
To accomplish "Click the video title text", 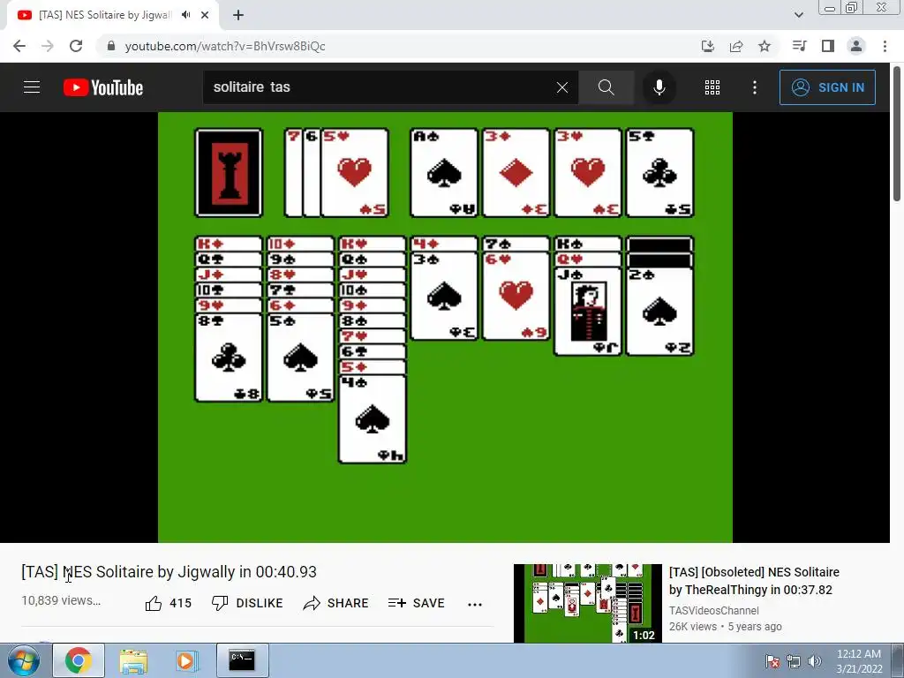I will click(169, 572).
